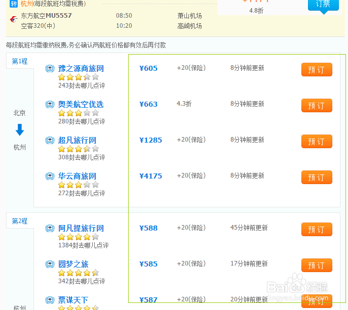Click the price ¥588
This screenshot has height=310, width=348.
coord(148,228)
